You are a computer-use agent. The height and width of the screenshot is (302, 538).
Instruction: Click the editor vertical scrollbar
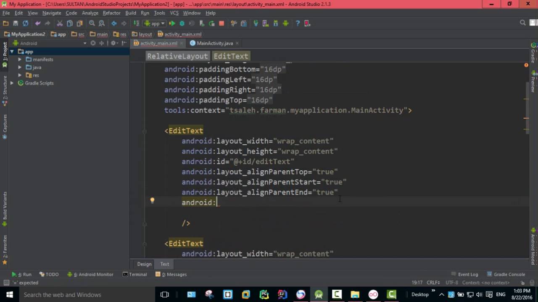pos(527,108)
